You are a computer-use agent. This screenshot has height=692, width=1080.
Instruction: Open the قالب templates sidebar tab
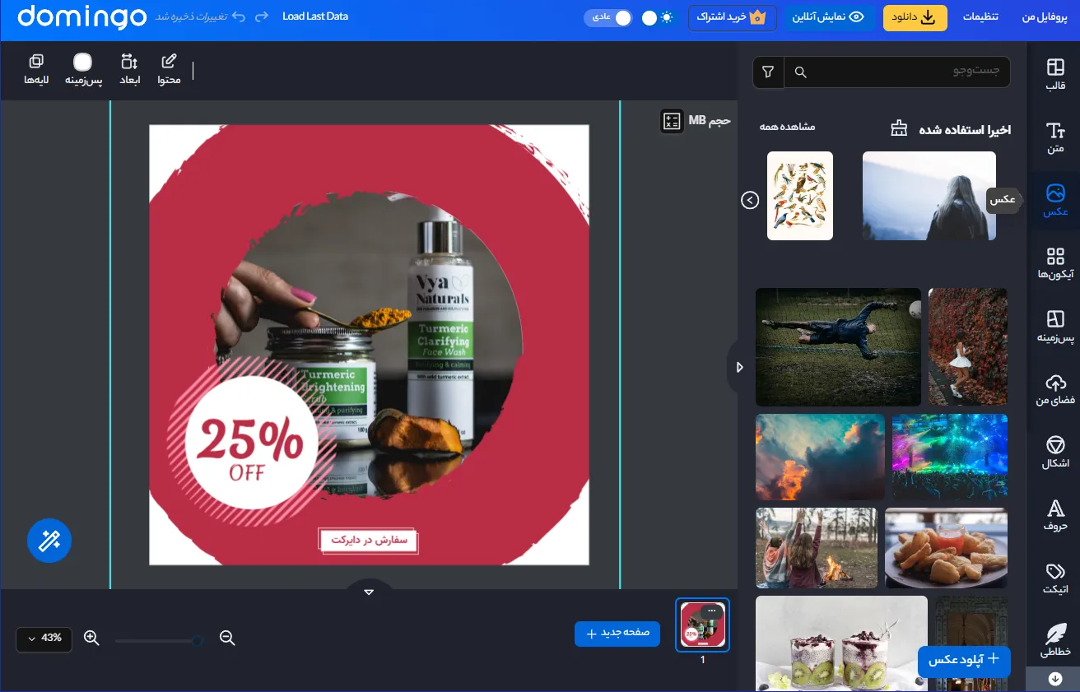1055,75
